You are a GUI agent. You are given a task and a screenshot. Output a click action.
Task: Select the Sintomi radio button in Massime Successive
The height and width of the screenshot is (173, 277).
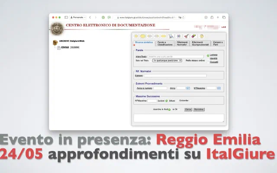166,101
